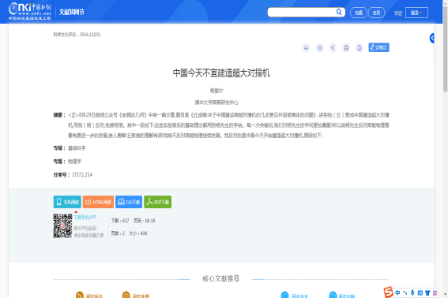Click the 下载：617 download count
This screenshot has width=448, height=298.
pos(120,221)
